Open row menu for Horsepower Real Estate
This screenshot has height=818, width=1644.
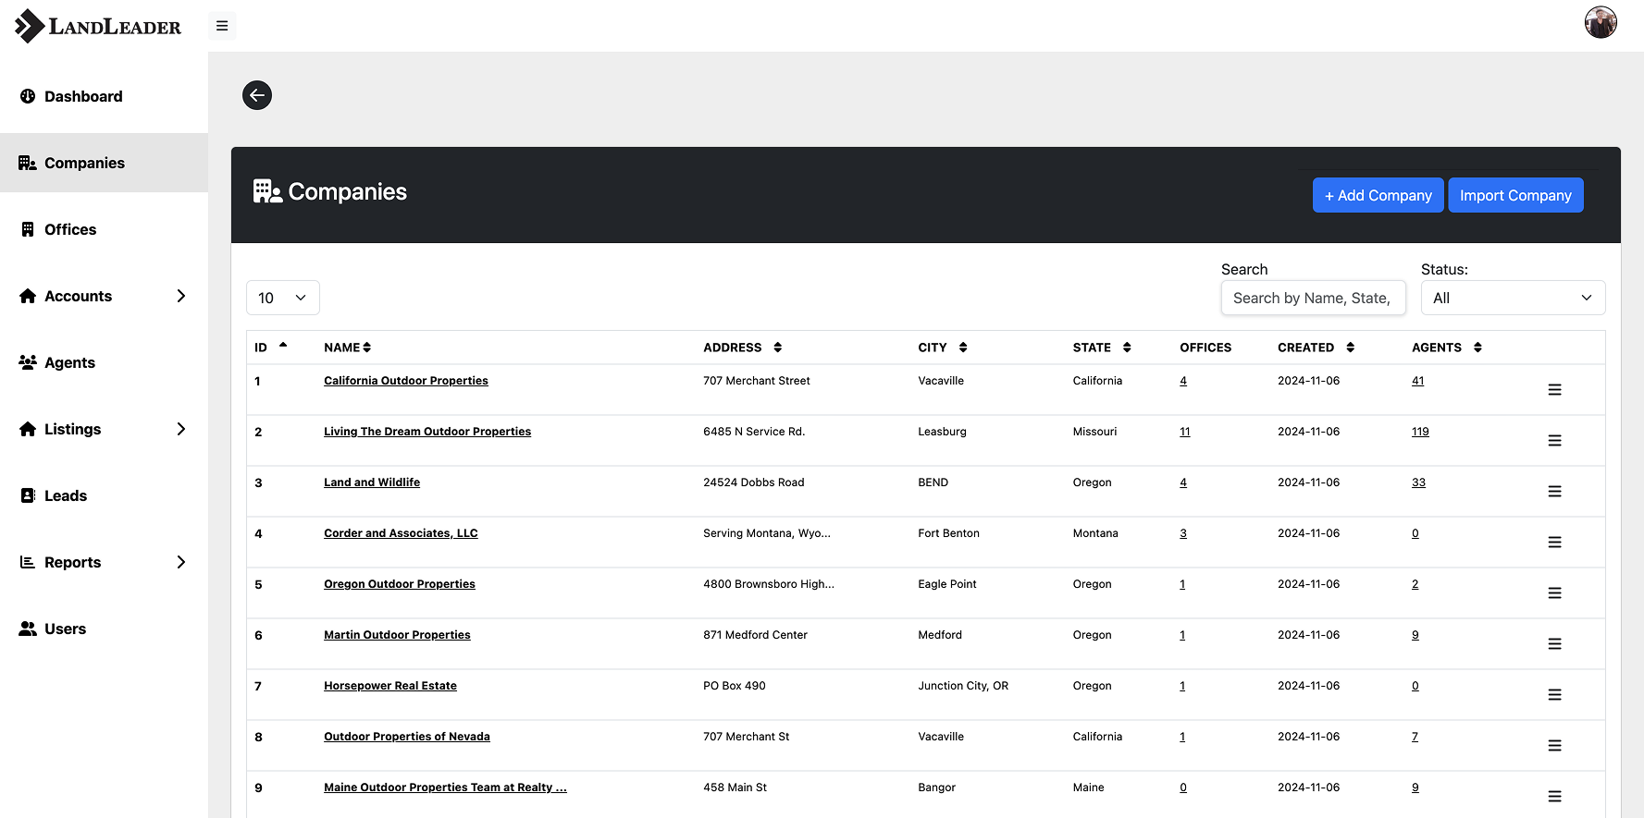coord(1554,695)
